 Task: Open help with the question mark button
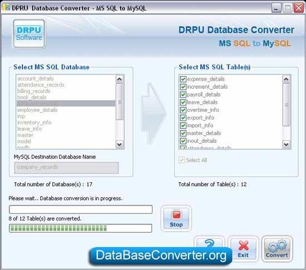[209, 243]
